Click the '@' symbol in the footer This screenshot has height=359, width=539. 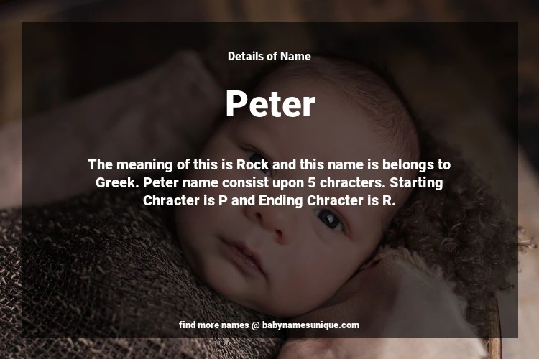[255, 325]
